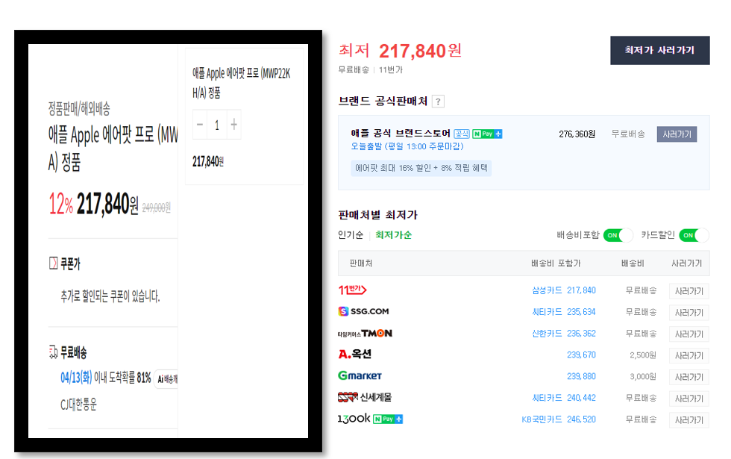Click the 오늘출발 shipping notice text
Viewport: 731px width, 459px height.
407,146
